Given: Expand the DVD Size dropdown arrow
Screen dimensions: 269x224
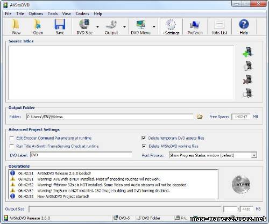Looking at the screenshot, I should pos(97,27).
